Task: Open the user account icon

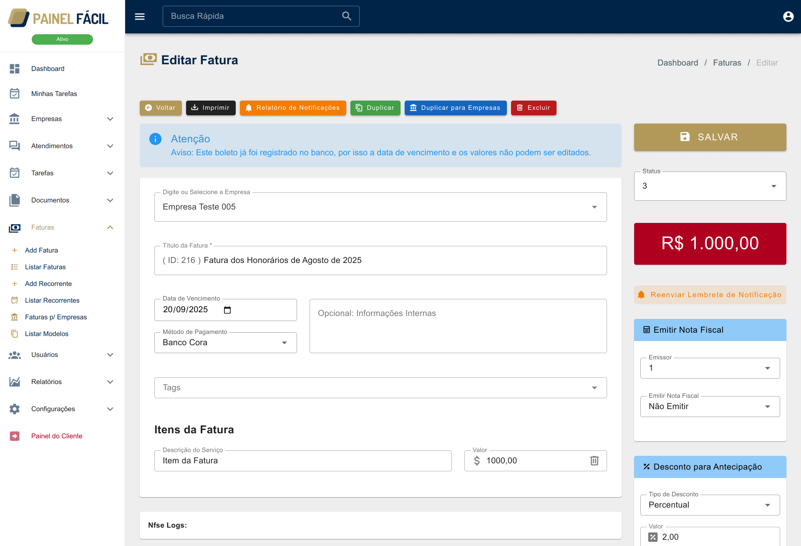Action: click(788, 16)
